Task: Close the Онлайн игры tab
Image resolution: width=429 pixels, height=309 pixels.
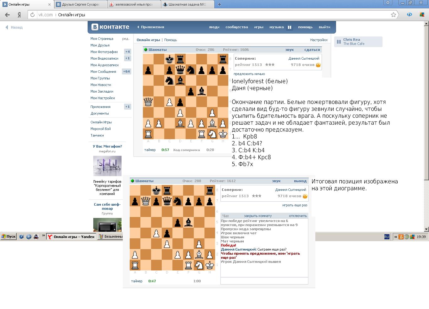Action: coord(49,4)
